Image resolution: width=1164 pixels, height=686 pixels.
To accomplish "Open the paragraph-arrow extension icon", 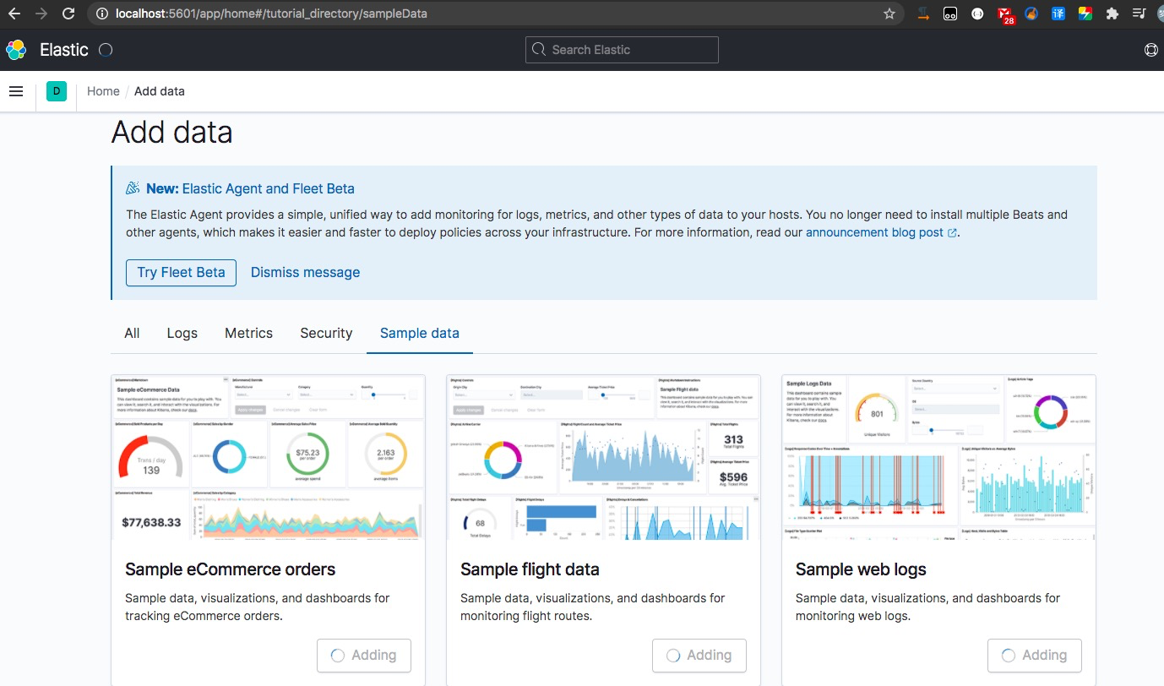I will (x=923, y=14).
